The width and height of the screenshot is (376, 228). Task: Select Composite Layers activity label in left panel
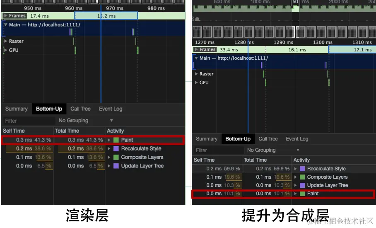point(142,157)
